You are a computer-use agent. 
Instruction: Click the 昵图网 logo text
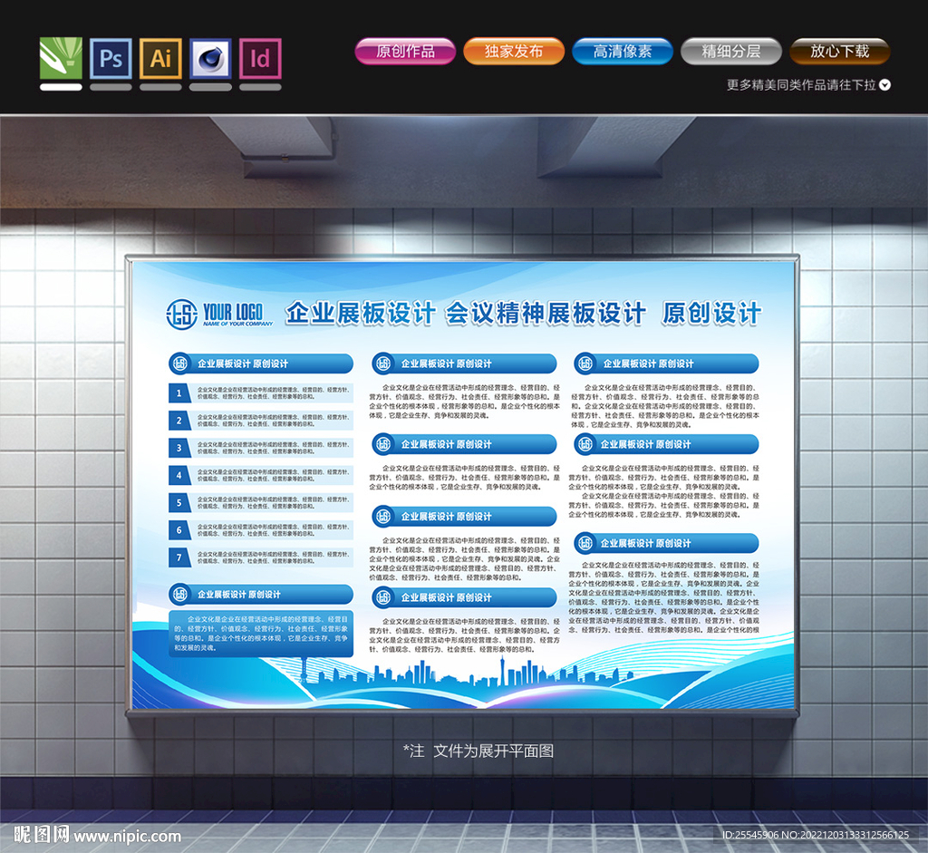(x=42, y=835)
